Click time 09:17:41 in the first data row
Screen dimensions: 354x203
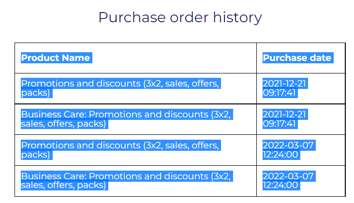point(280,92)
